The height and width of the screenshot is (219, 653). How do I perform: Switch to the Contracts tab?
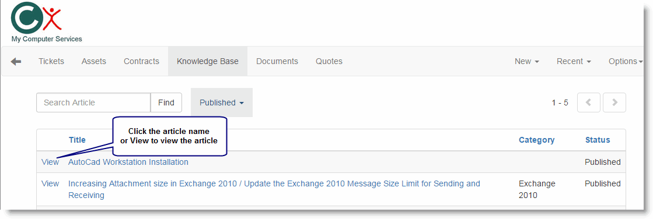(141, 62)
